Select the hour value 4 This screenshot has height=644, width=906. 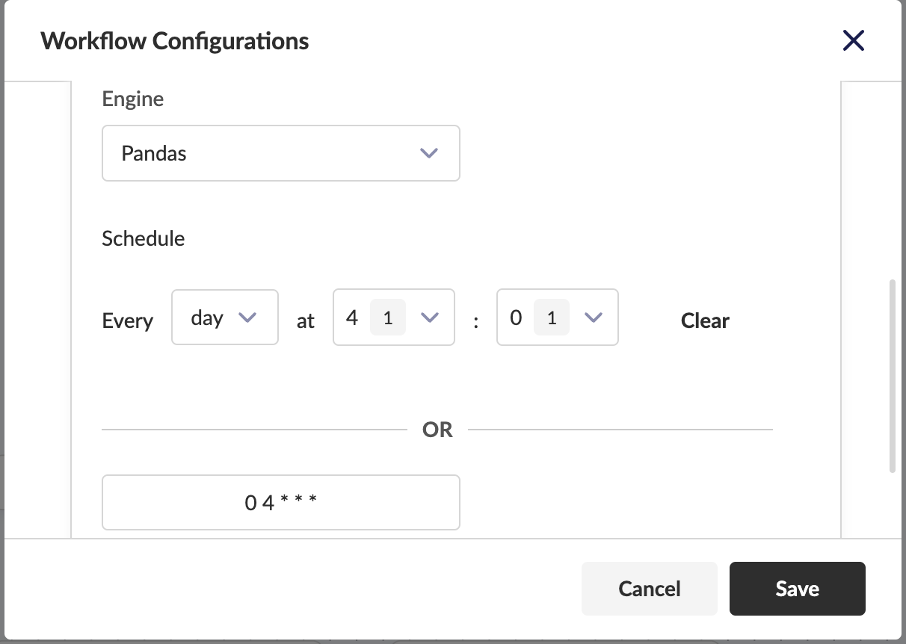pyautogui.click(x=352, y=318)
